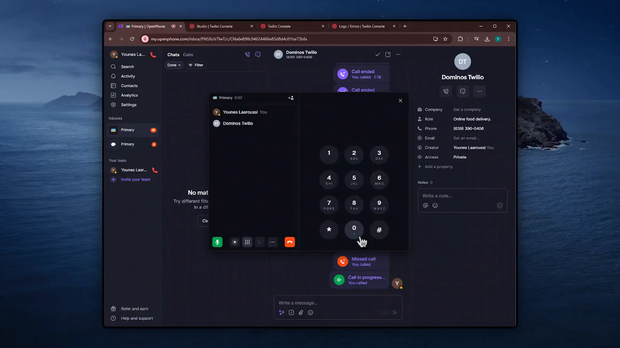The image size is (620, 348).
Task: Select Primary inbox with 16 badge
Action: point(133,130)
